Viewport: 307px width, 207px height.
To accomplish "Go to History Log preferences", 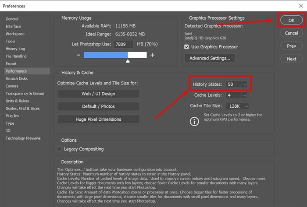I will click(15, 49).
